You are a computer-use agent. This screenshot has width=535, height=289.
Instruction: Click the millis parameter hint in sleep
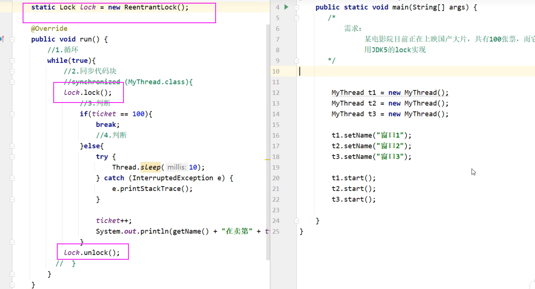177,167
